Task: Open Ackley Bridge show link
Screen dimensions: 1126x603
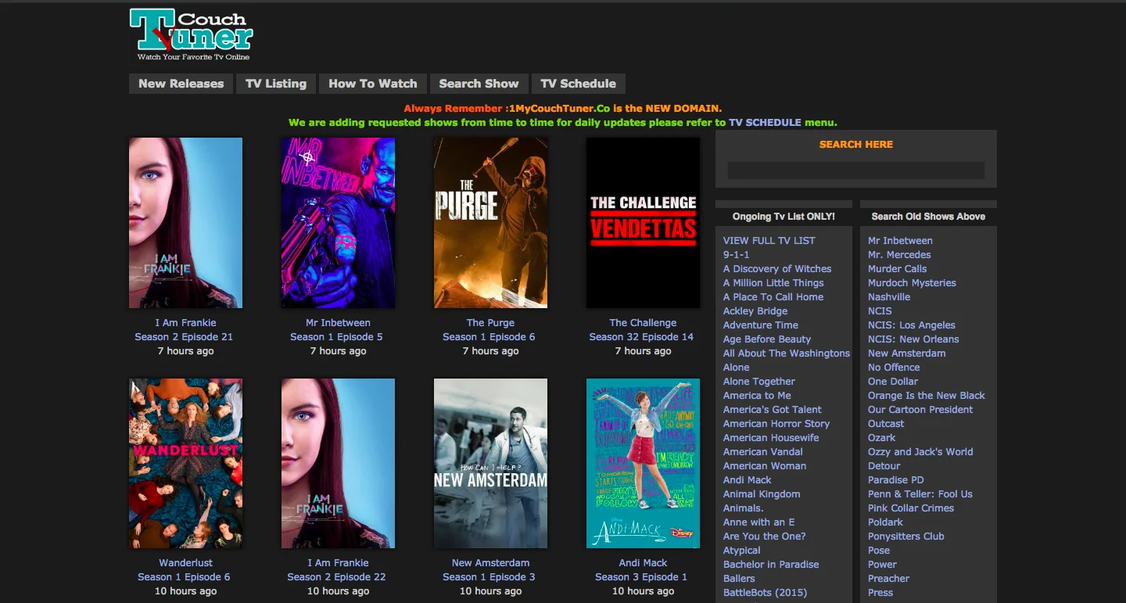Action: coord(755,311)
